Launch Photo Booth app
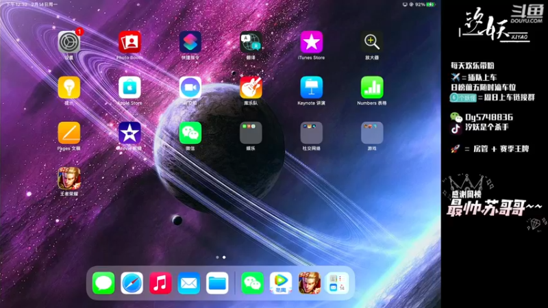The image size is (548, 308). click(129, 42)
